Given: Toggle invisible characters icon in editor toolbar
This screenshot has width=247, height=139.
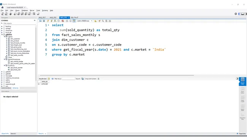Looking at the screenshot, I should (x=106, y=21).
